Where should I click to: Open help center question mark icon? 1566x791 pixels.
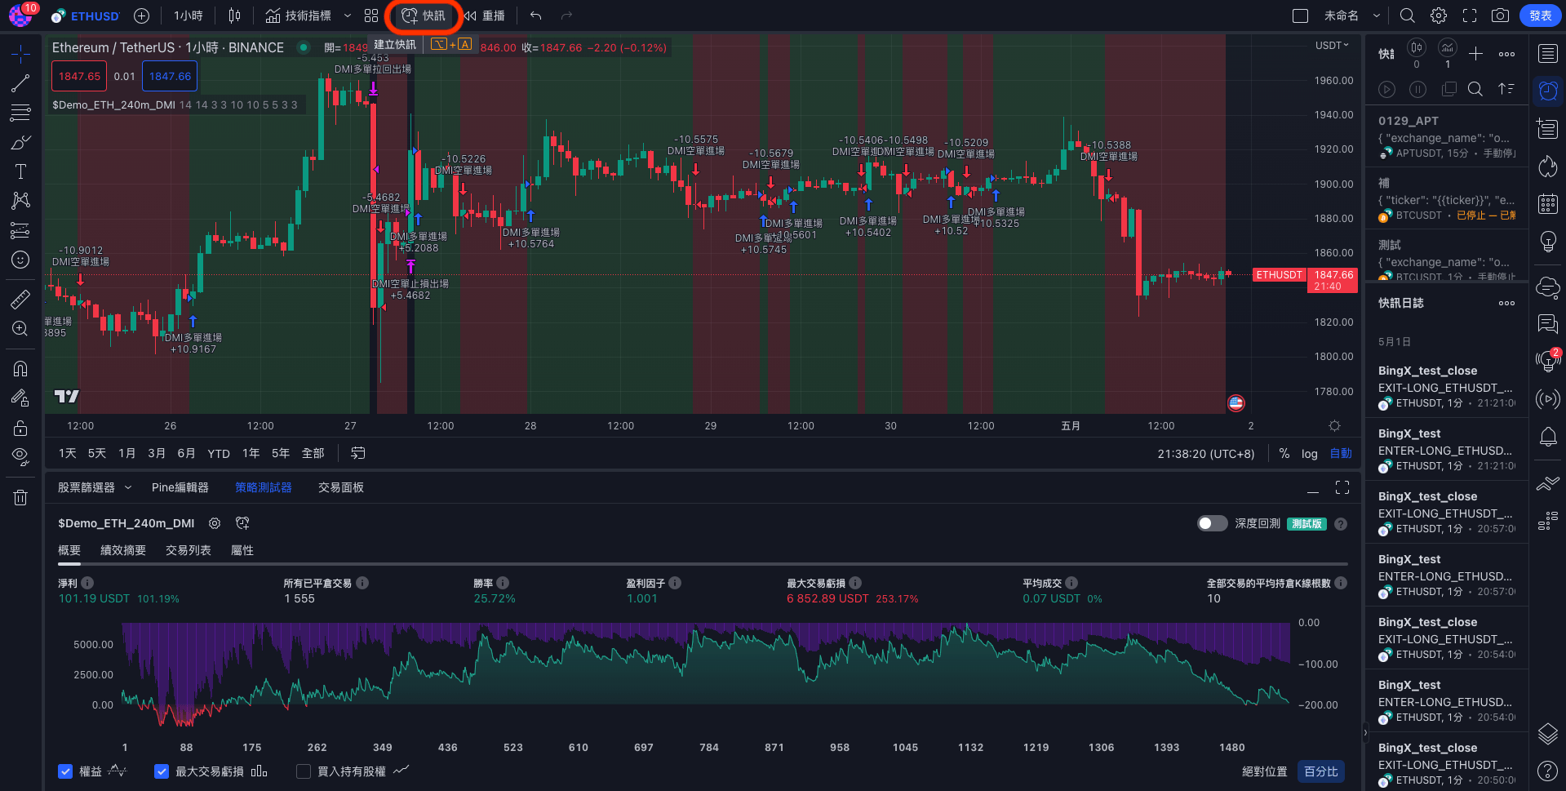point(1547,771)
